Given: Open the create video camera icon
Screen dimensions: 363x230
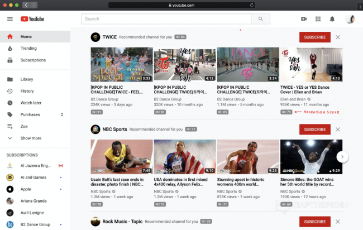Looking at the screenshot, I should coord(304,19).
